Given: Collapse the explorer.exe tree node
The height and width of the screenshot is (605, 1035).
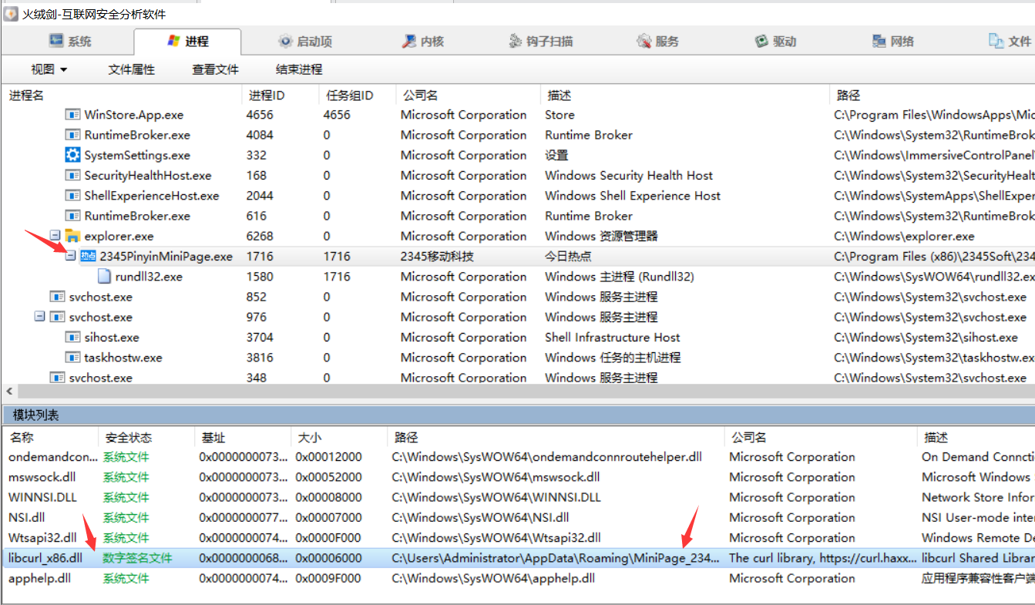Looking at the screenshot, I should 55,236.
